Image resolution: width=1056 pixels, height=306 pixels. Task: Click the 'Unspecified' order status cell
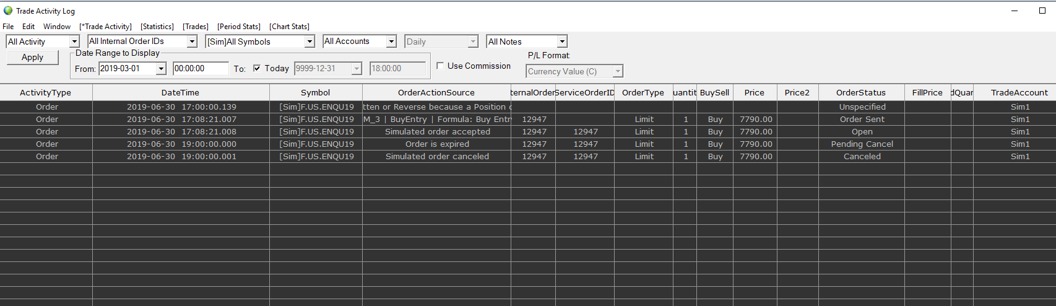862,107
